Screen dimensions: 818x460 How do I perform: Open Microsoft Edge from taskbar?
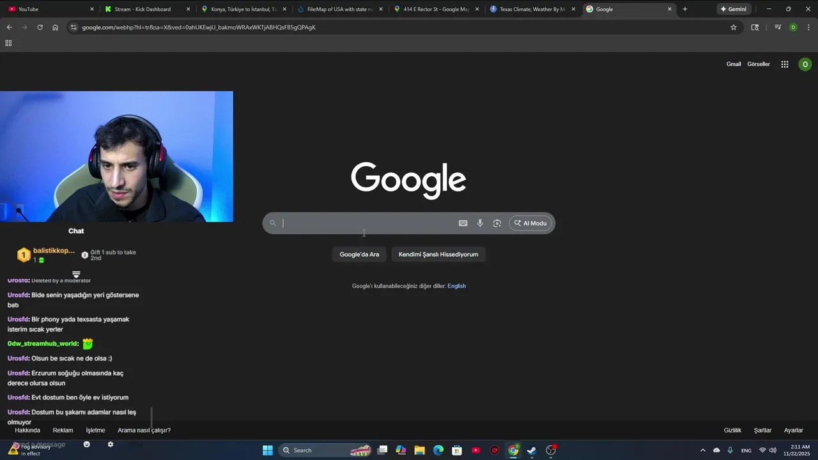tap(438, 450)
